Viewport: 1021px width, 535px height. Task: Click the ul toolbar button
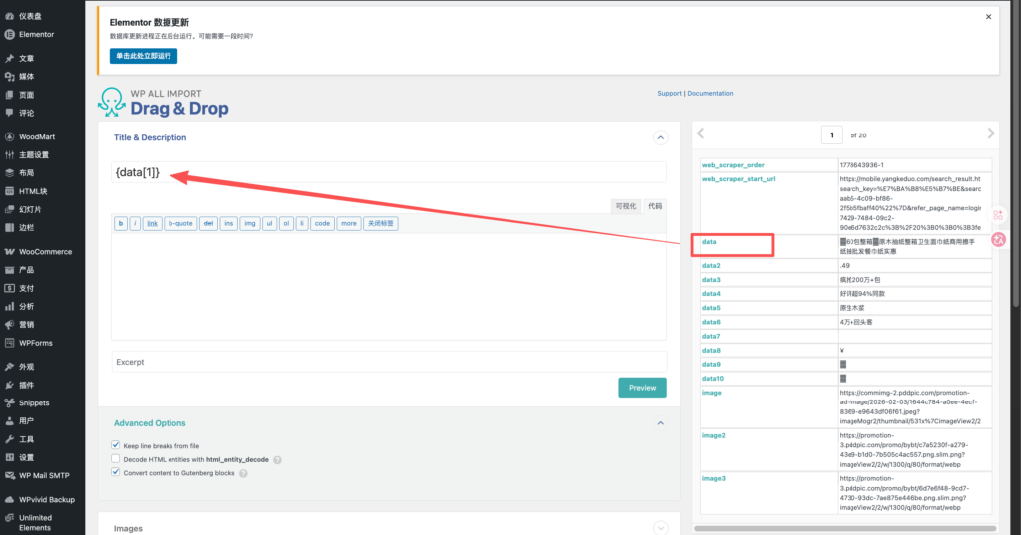tap(269, 224)
